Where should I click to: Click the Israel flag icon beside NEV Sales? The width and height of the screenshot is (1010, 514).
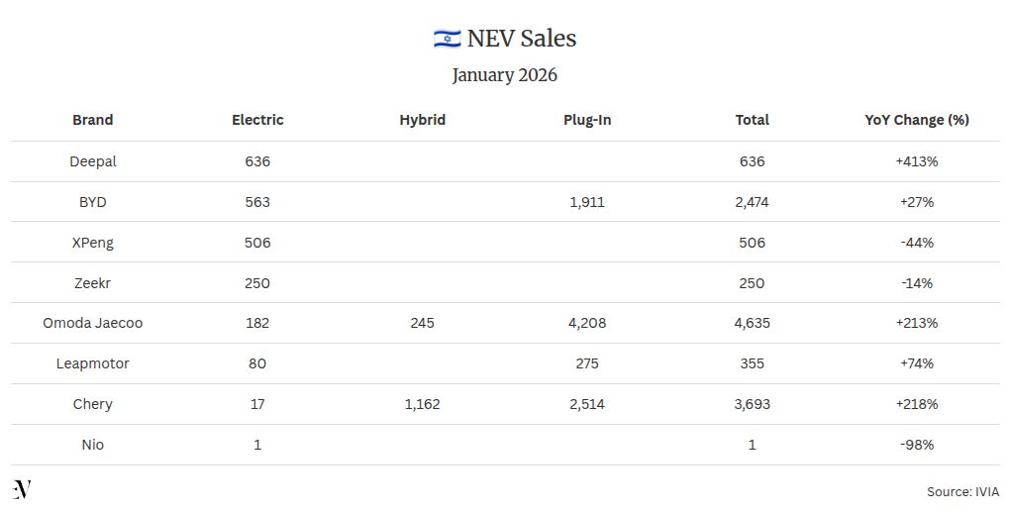pyautogui.click(x=447, y=39)
